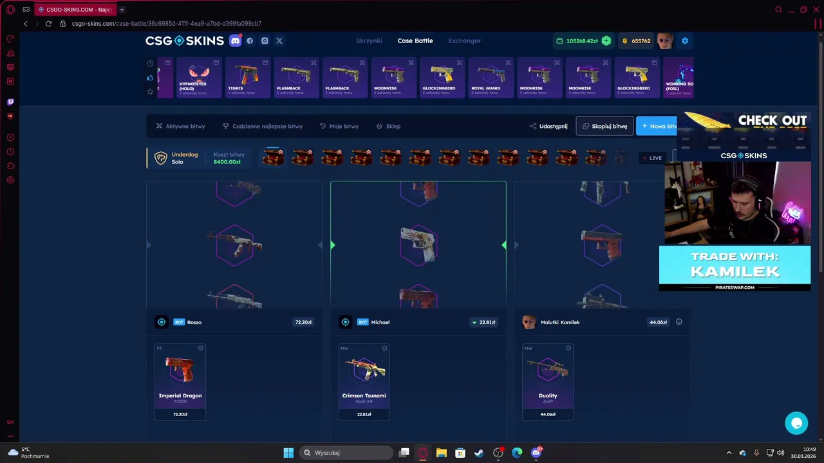Reload the page

pyautogui.click(x=48, y=24)
